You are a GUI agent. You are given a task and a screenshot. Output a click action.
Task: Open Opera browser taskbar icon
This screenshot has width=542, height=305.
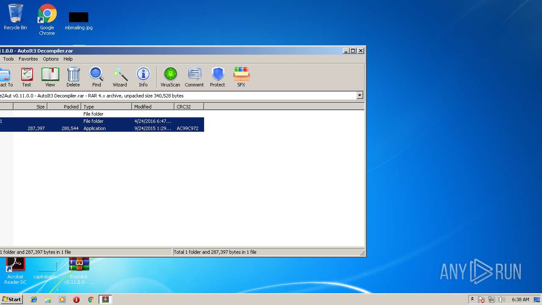point(76,299)
